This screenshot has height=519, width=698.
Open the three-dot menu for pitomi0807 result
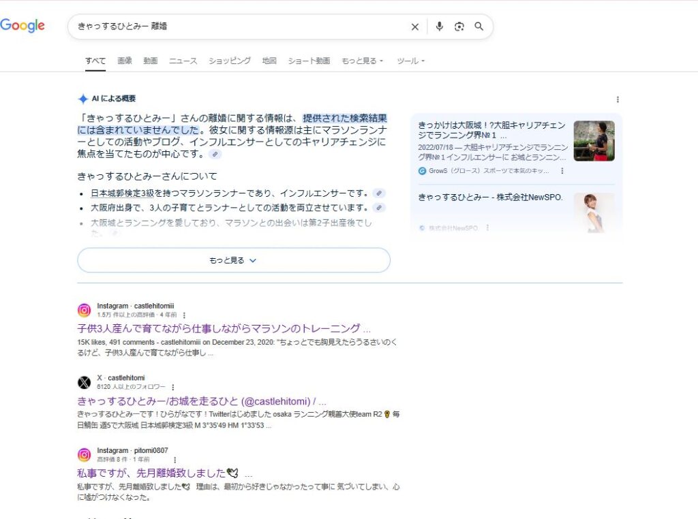[x=174, y=460]
